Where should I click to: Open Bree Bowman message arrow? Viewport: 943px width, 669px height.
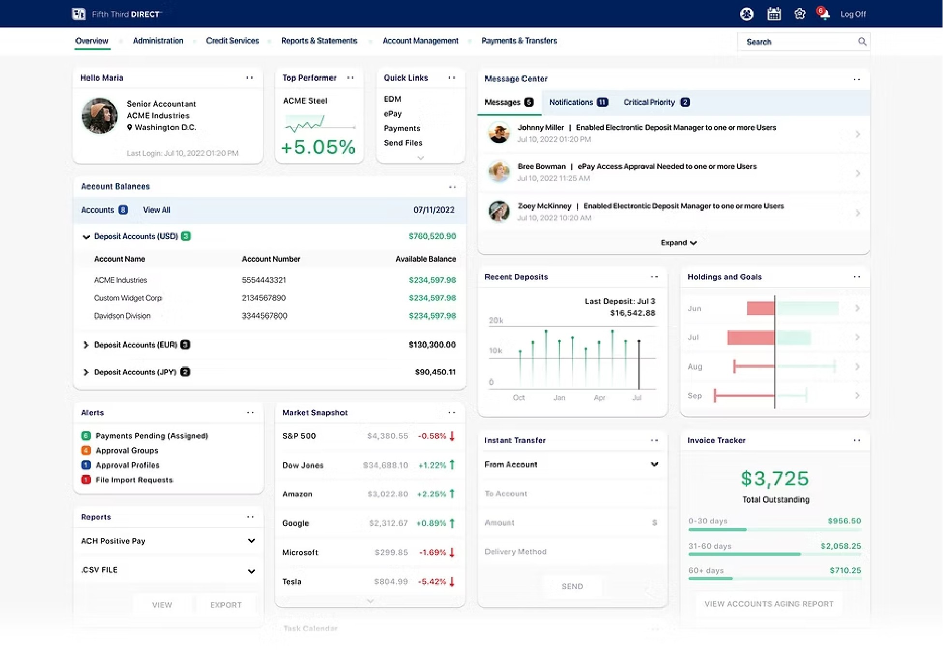coord(858,173)
